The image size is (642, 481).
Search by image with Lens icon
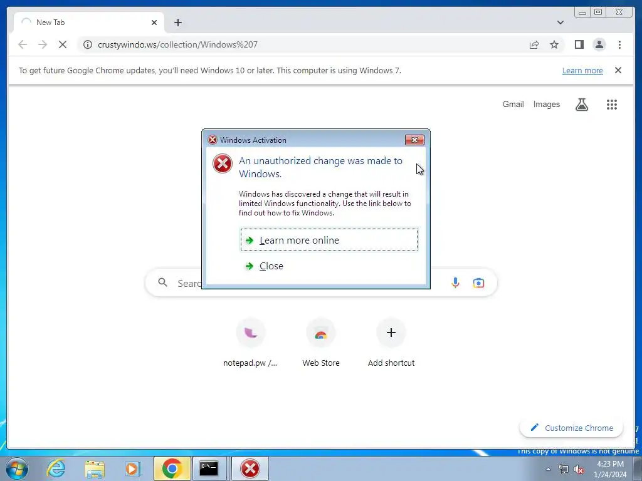click(478, 282)
